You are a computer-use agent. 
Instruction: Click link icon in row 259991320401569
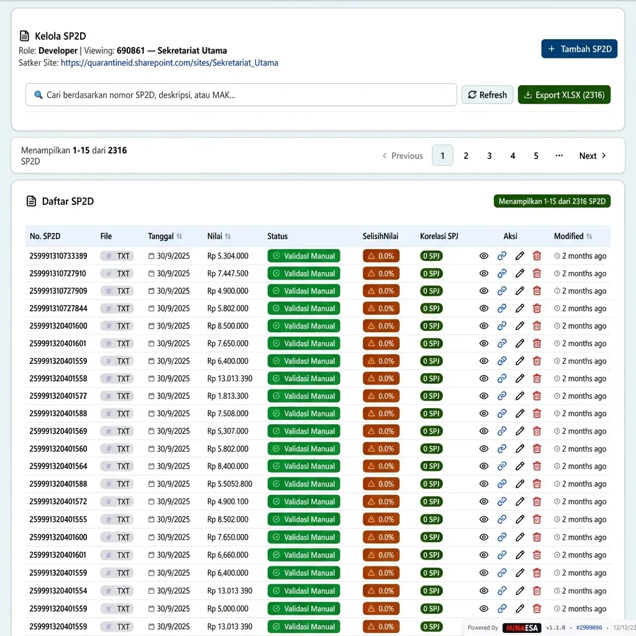pos(502,431)
